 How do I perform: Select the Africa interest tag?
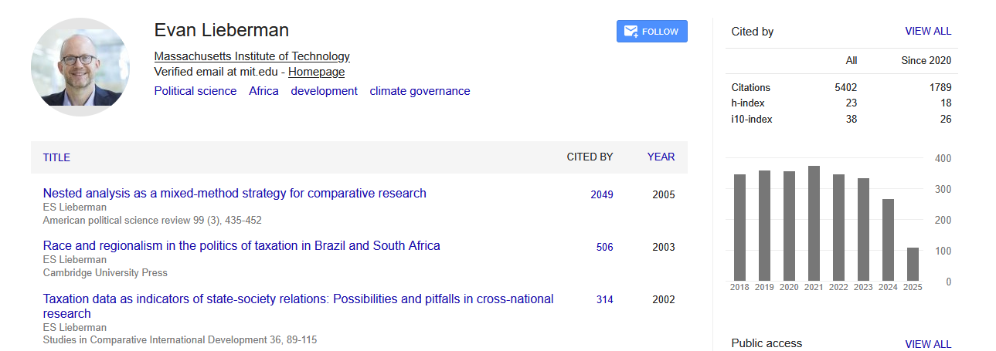[263, 91]
